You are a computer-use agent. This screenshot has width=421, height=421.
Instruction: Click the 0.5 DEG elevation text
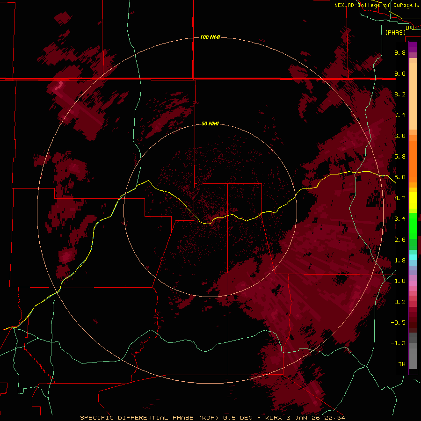pos(238,418)
